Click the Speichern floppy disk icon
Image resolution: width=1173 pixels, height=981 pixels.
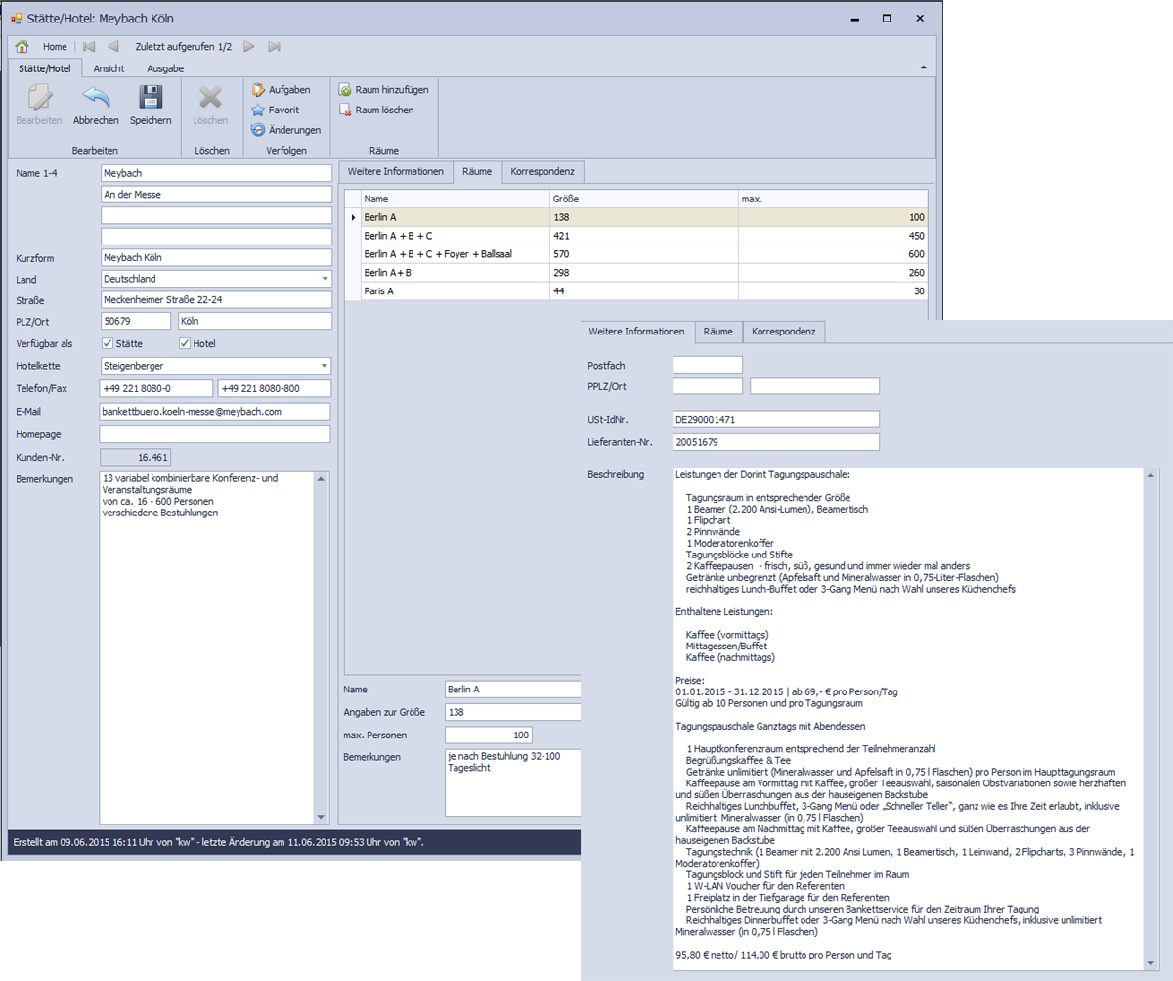(x=150, y=98)
